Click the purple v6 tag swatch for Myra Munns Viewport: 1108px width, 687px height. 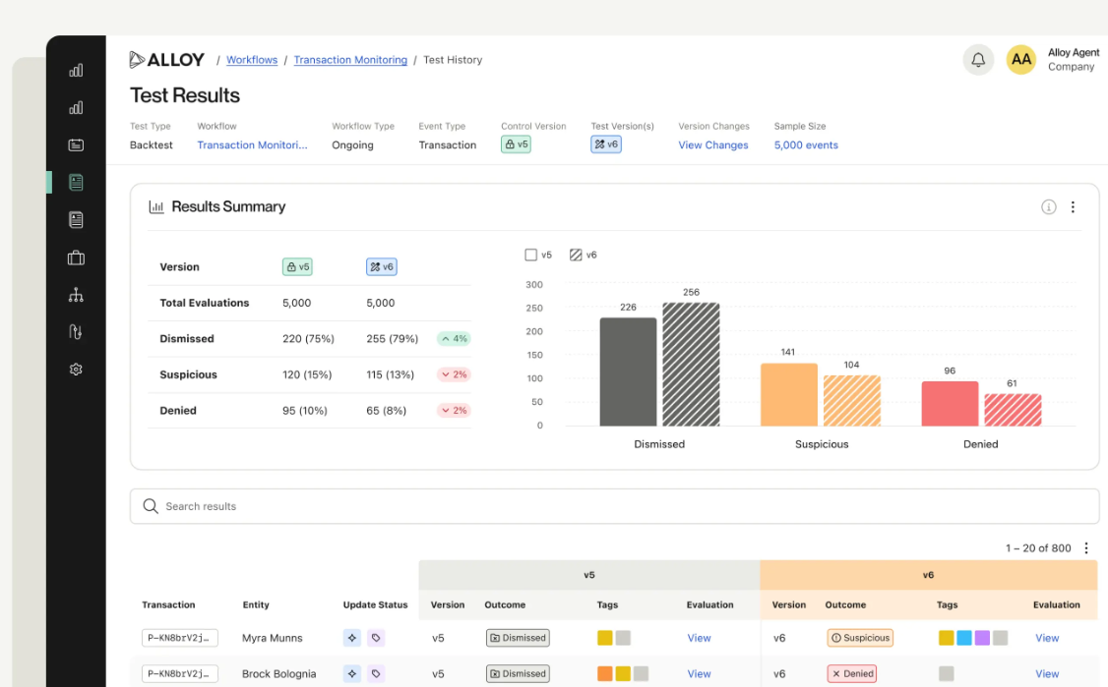pos(982,638)
